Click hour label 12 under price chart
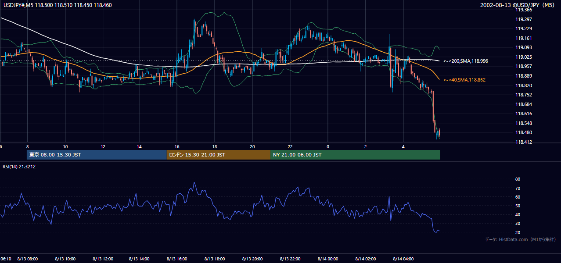This screenshot has width=561, height=263. click(103, 146)
